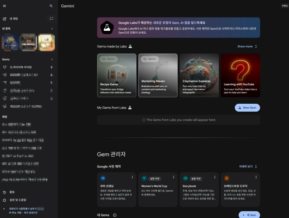
Task: Click the heart gem icon beside 파이어북 라이팅
Action: 5,67
